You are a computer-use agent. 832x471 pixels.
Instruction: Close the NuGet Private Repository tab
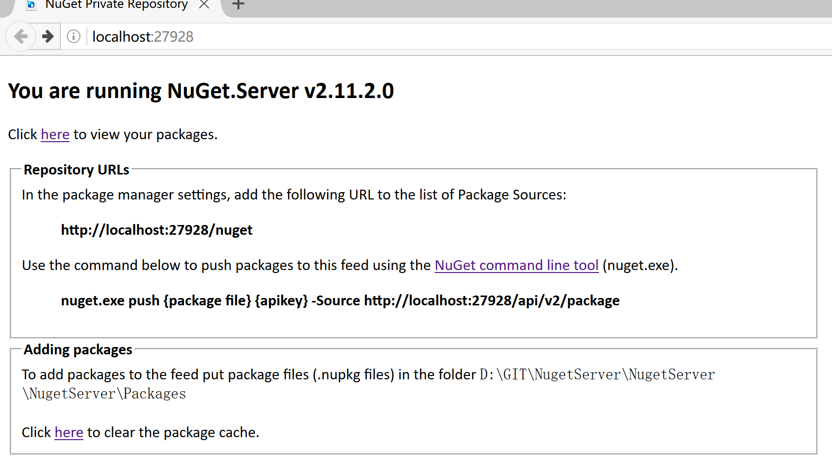pos(204,5)
